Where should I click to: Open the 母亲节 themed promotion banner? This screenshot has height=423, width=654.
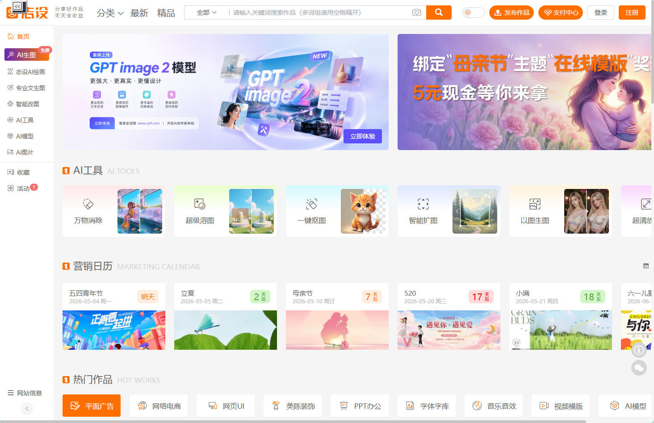coord(524,92)
